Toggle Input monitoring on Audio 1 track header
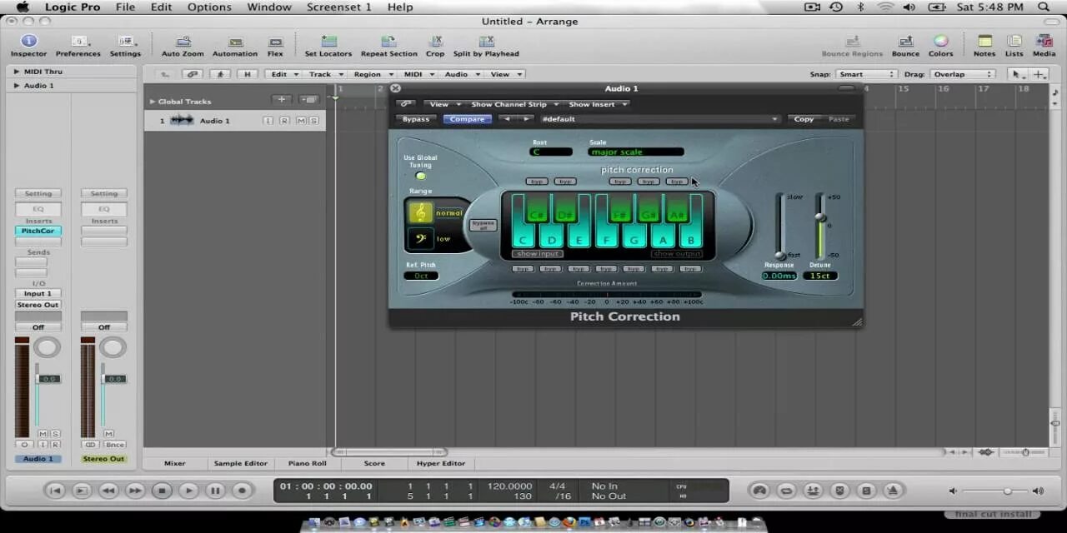The width and height of the screenshot is (1067, 533). coord(268,121)
